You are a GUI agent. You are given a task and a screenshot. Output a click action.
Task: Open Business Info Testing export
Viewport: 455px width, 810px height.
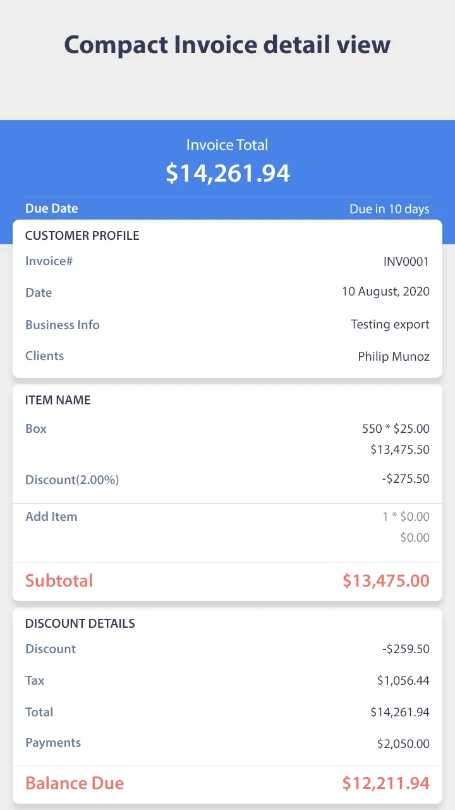tap(227, 325)
